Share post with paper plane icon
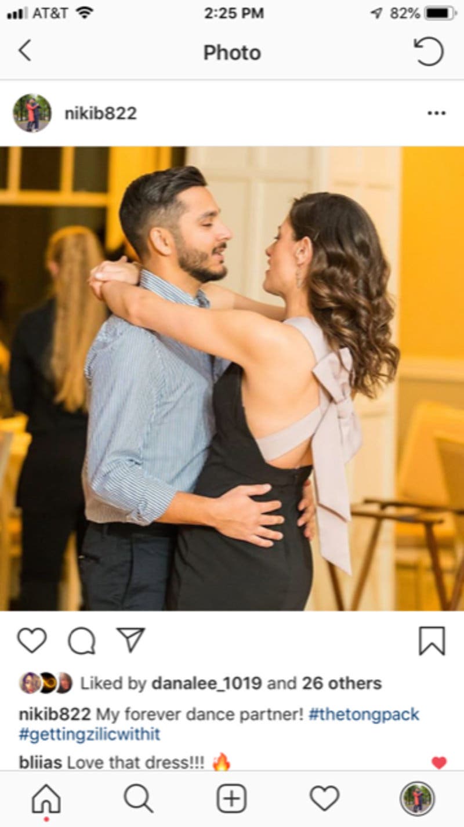This screenshot has height=827, width=464. [x=130, y=640]
